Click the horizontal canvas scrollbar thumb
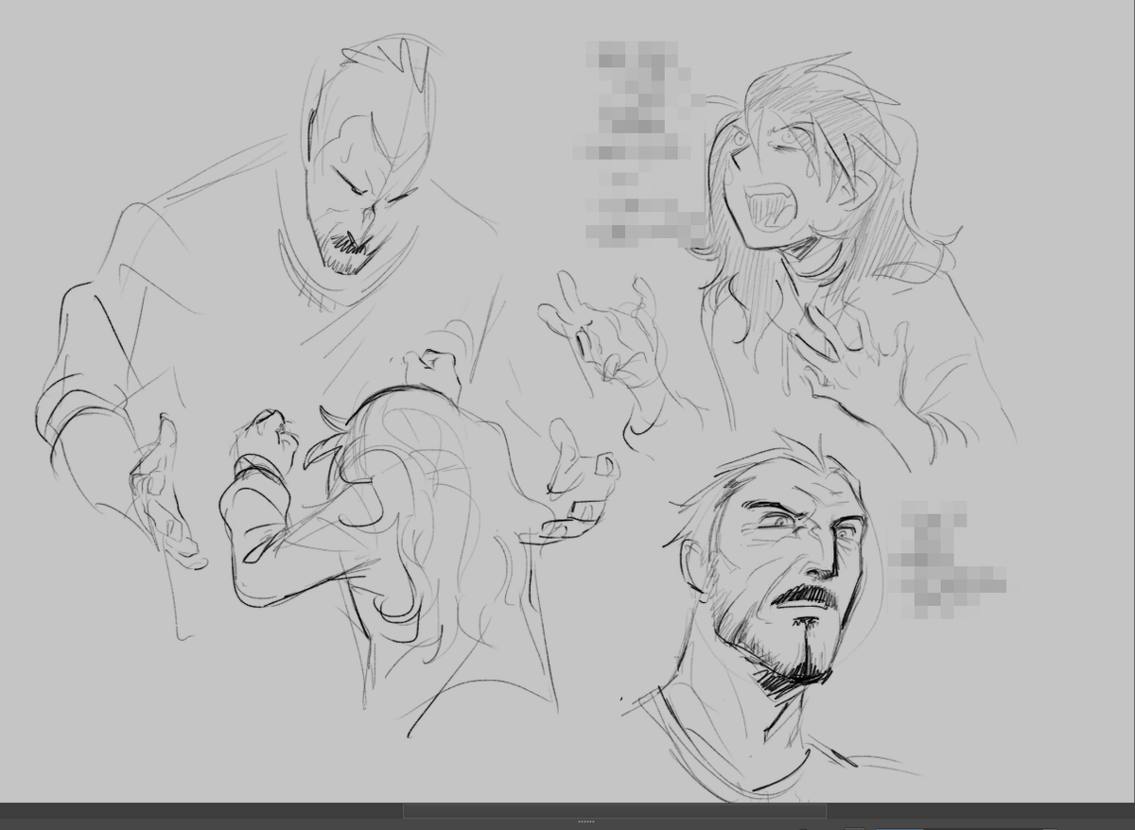This screenshot has height=830, width=1135. pos(615,811)
